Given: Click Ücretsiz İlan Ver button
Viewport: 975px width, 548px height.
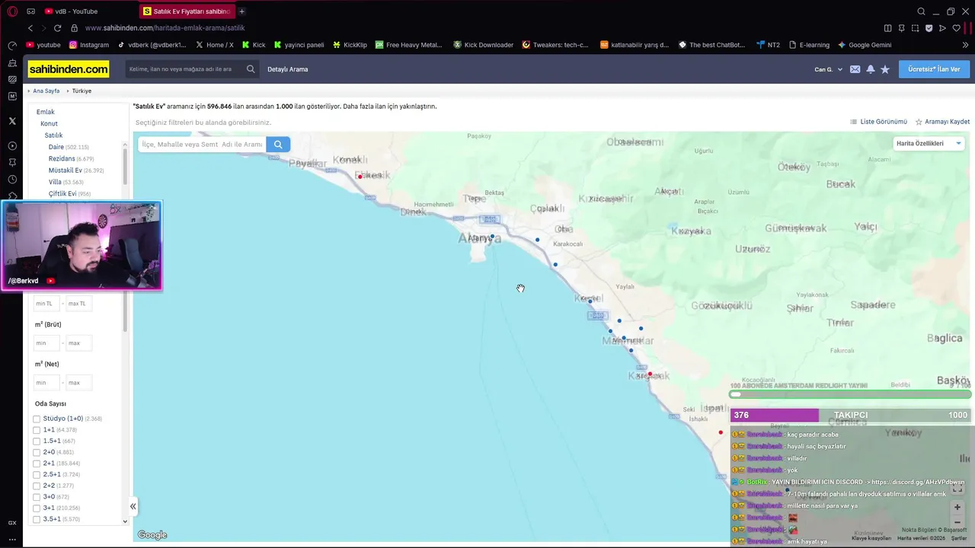Looking at the screenshot, I should pos(934,69).
